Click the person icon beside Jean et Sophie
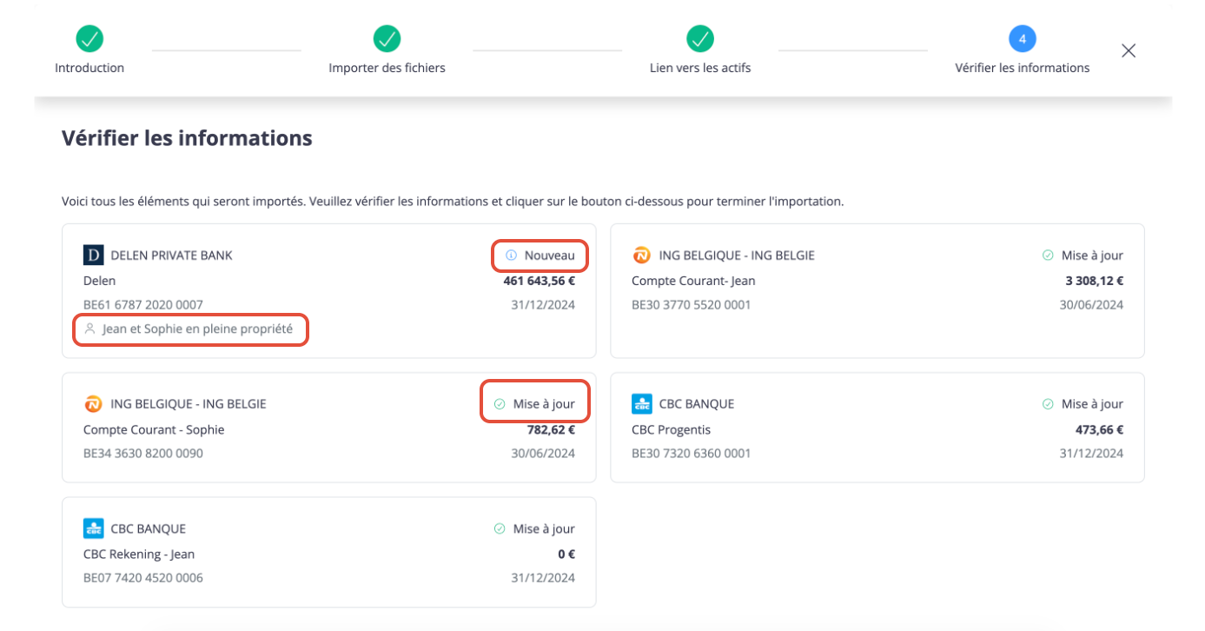Screen dimensions: 1205x631 (89, 329)
